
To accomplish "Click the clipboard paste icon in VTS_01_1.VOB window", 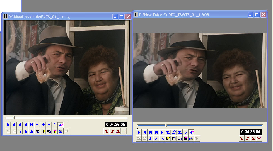I will click(x=168, y=138).
